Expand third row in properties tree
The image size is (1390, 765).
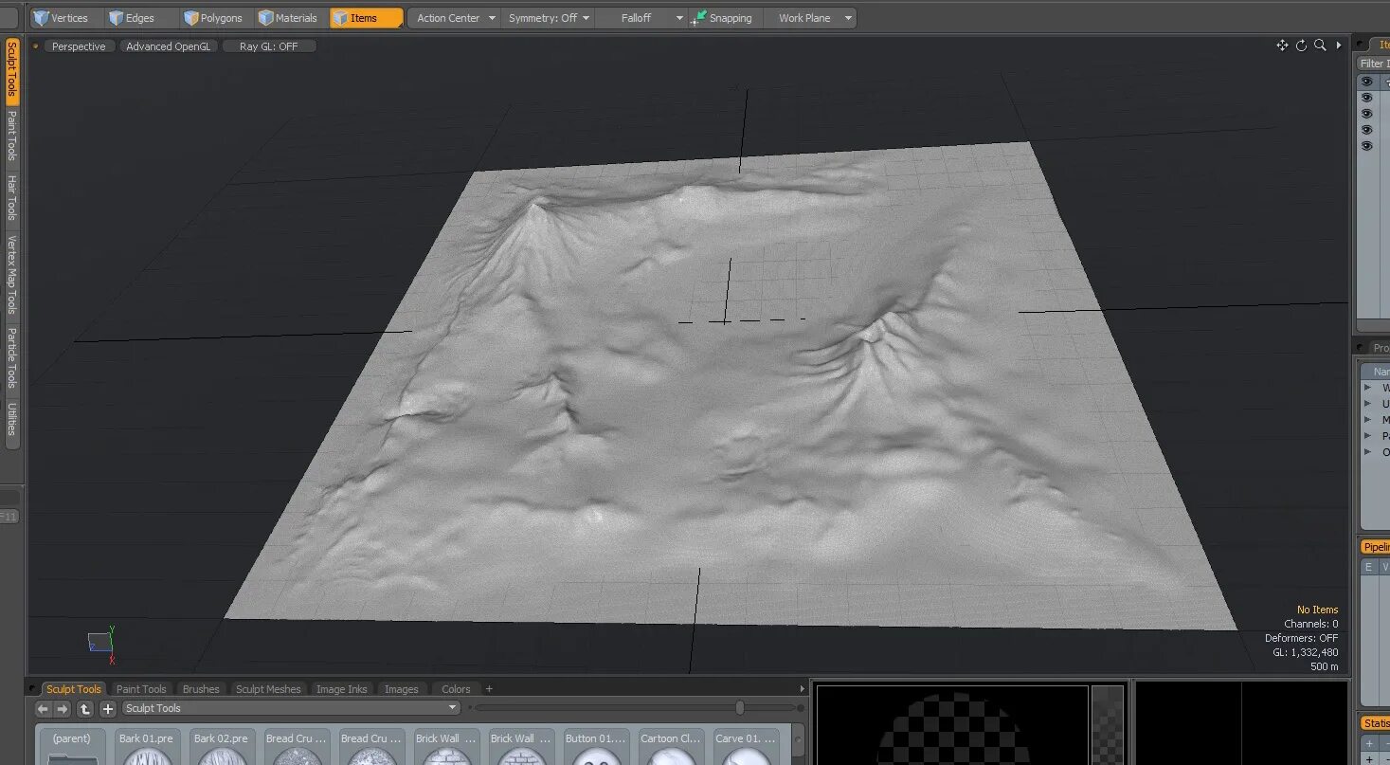(1367, 419)
